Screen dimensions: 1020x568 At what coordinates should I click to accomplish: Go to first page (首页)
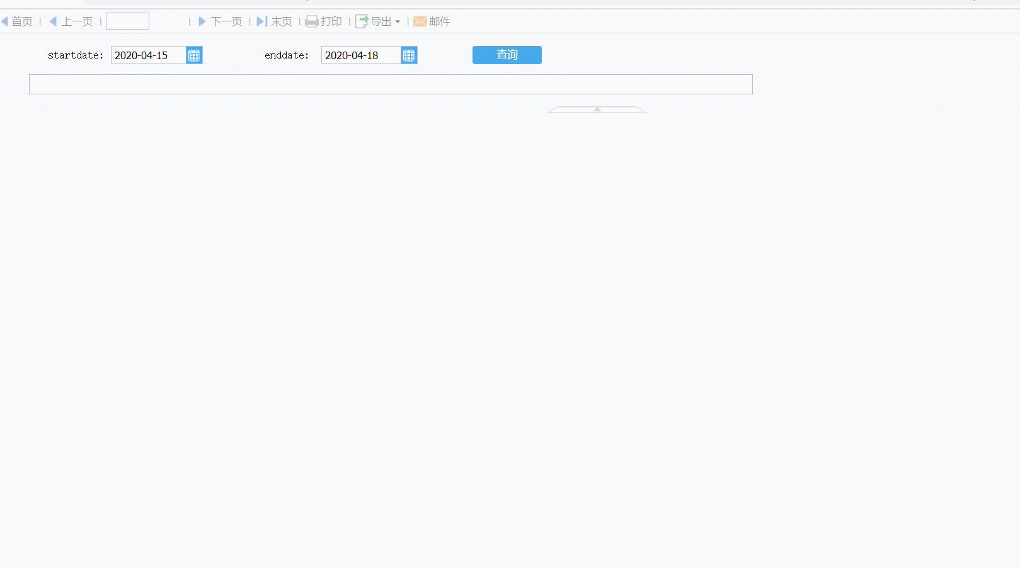pos(17,21)
